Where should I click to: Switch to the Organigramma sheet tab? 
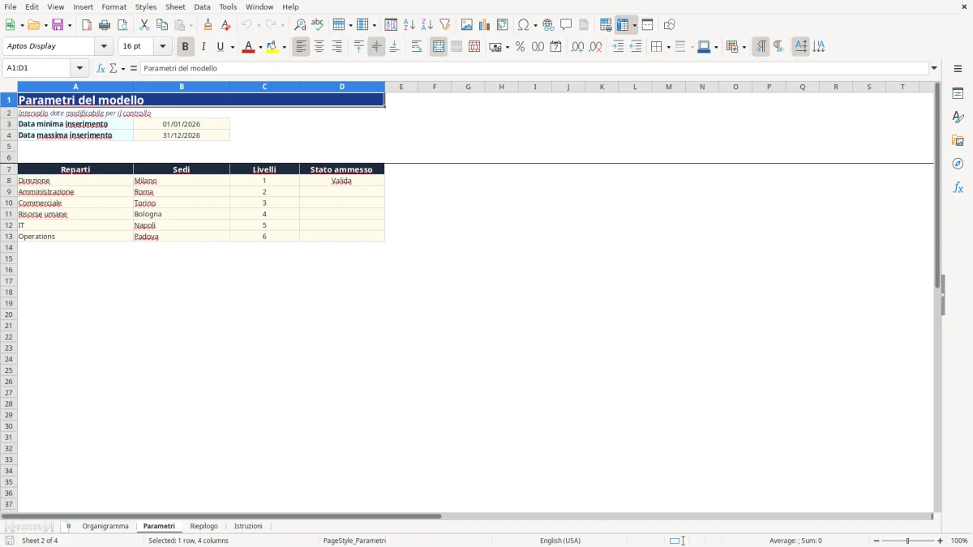point(105,526)
